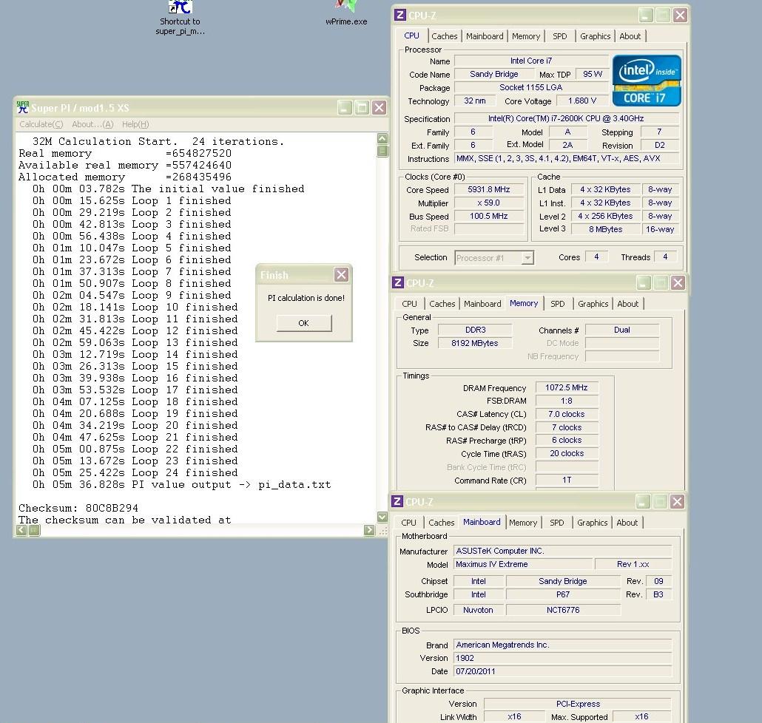
Task: Click the LPCIO model field NCT6776
Action: 563,610
